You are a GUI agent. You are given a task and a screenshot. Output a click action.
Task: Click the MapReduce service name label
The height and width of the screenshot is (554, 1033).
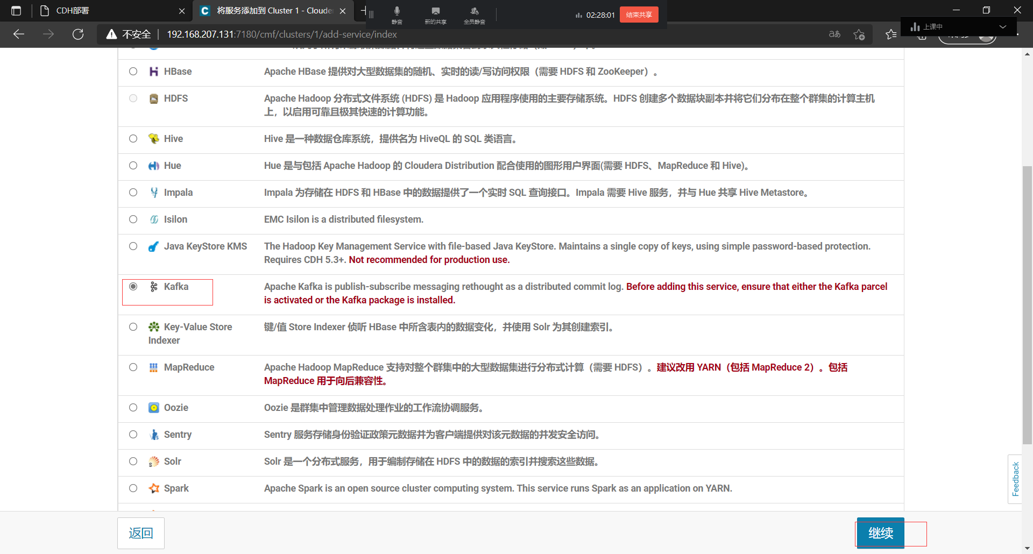click(189, 367)
